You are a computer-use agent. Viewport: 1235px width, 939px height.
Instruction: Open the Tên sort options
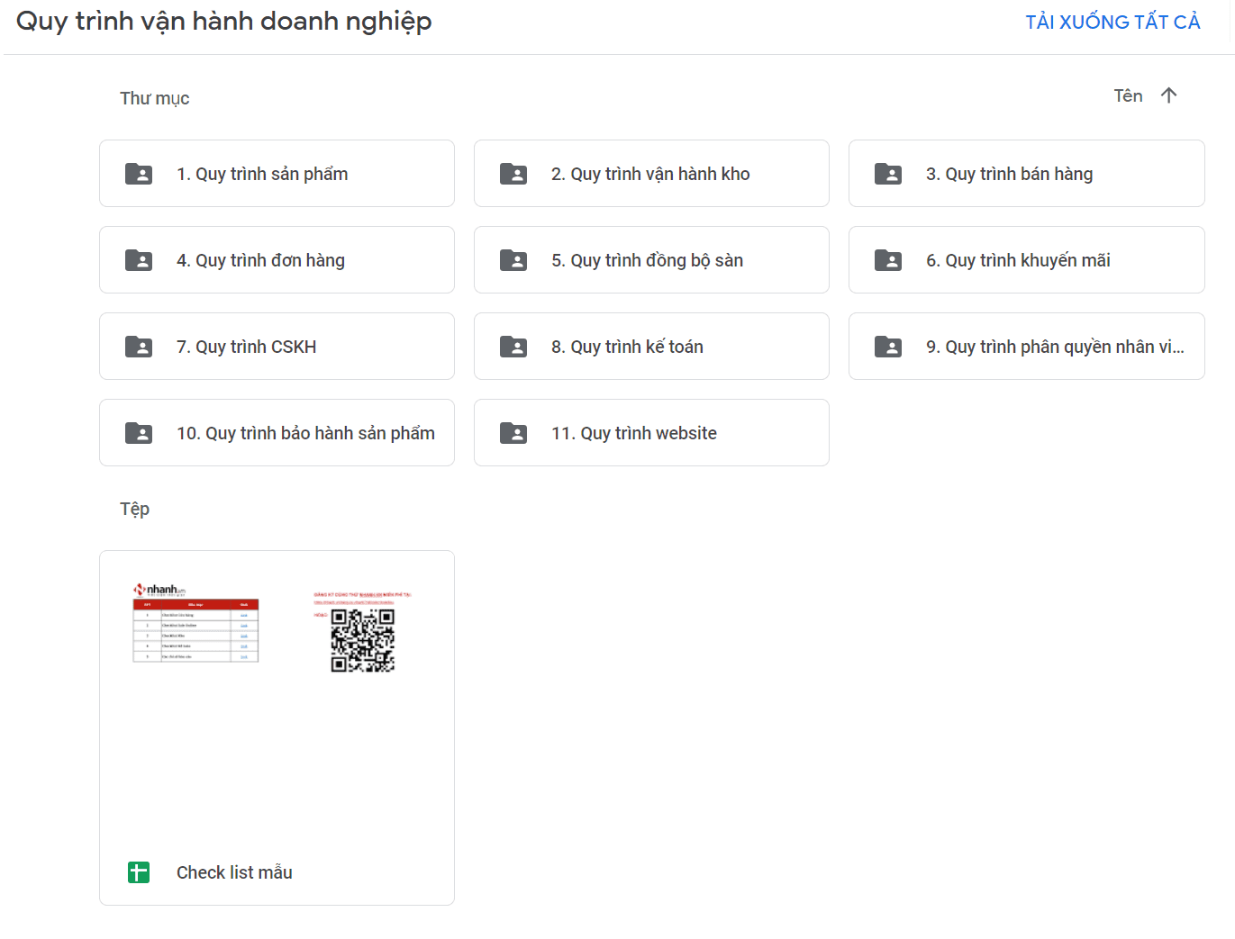point(1128,95)
